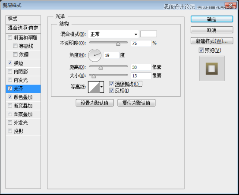The image size is (239, 195).
Task: Click the 取消 button
Action: (x=212, y=30)
